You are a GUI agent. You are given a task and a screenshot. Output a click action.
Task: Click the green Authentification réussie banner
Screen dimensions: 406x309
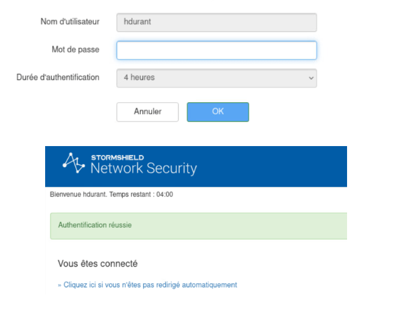[x=198, y=225]
